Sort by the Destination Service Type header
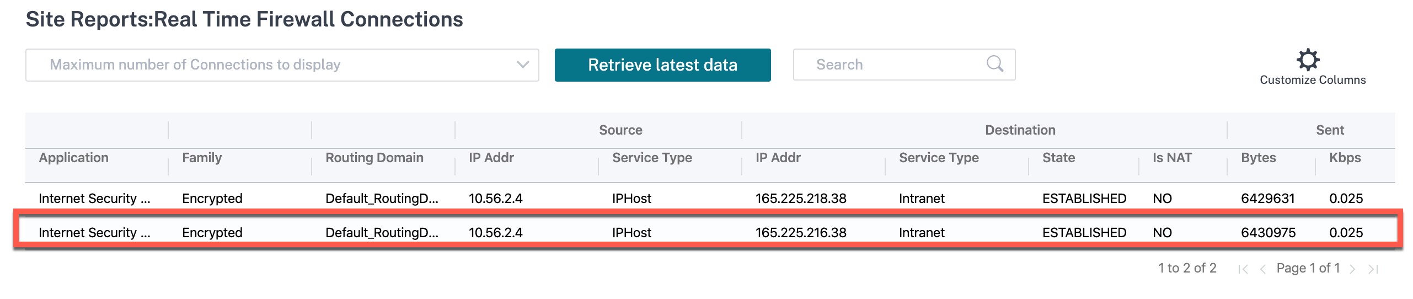Screen dimensions: 1413x299 pyautogui.click(x=939, y=158)
